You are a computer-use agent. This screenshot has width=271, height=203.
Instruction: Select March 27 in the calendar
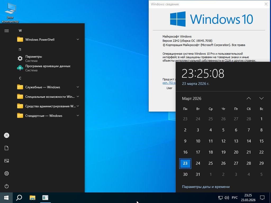pos(236,163)
